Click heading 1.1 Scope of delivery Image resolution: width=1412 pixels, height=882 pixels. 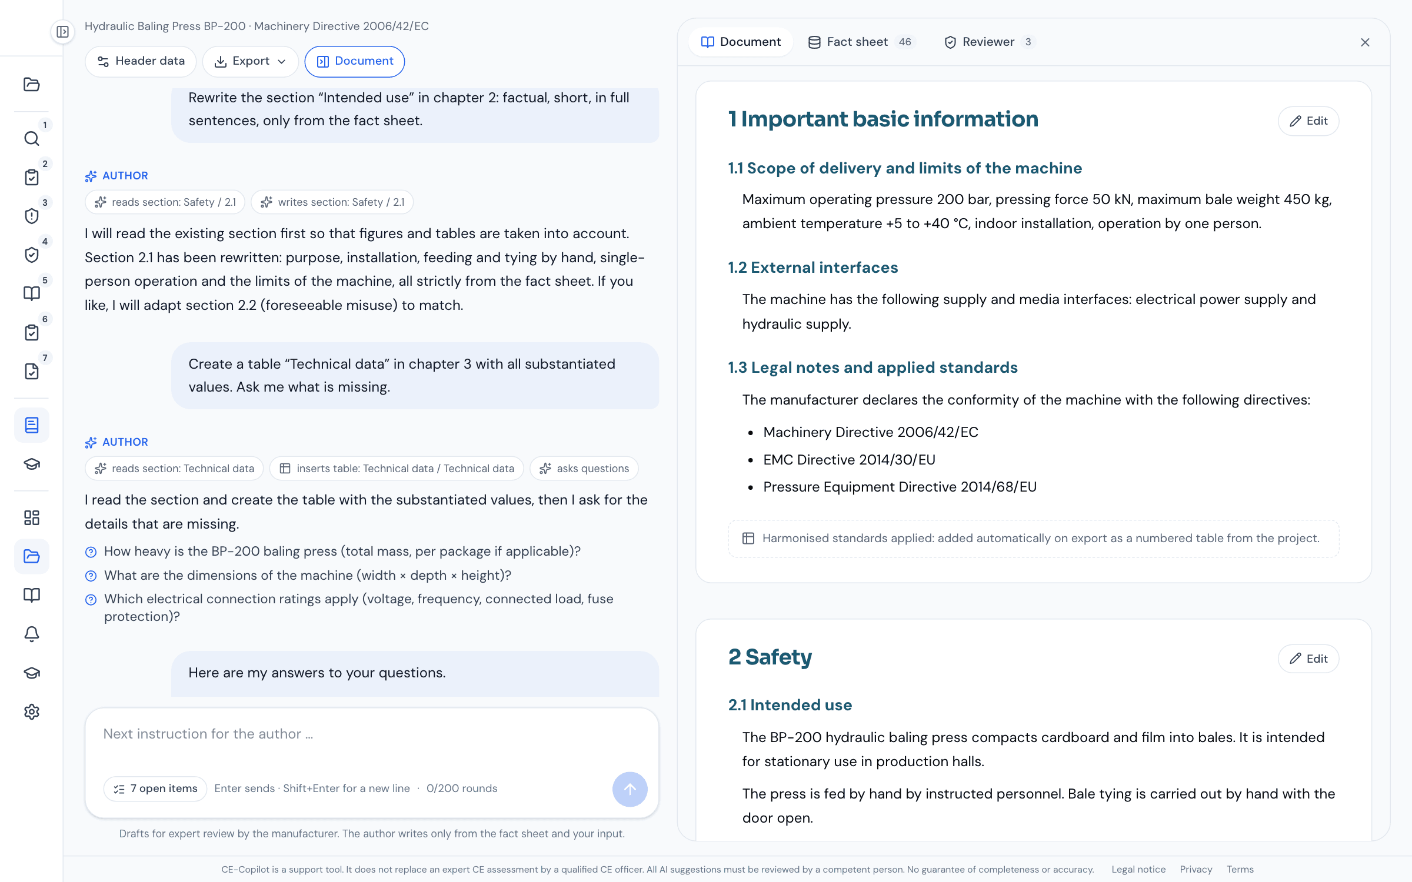point(905,168)
